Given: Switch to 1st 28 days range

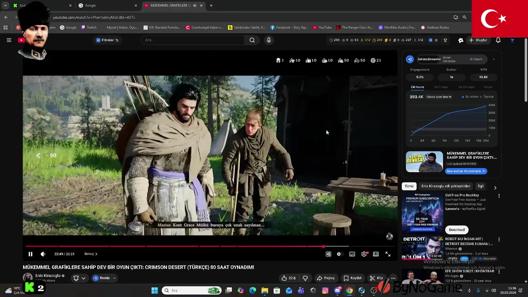Looking at the screenshot, I should tap(466, 87).
